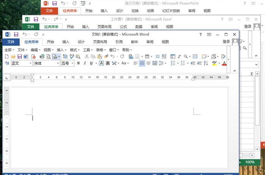Click the first-line indent marker on ruler

pyautogui.click(x=32, y=75)
